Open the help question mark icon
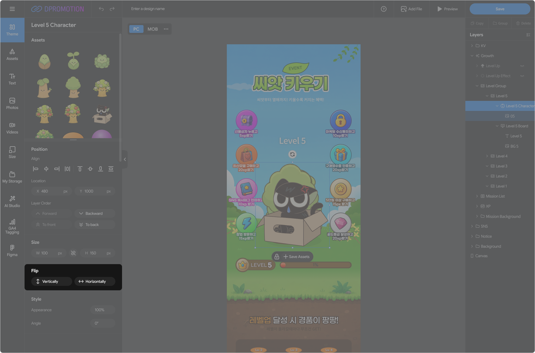Viewport: 535px width, 353px height. click(x=384, y=9)
